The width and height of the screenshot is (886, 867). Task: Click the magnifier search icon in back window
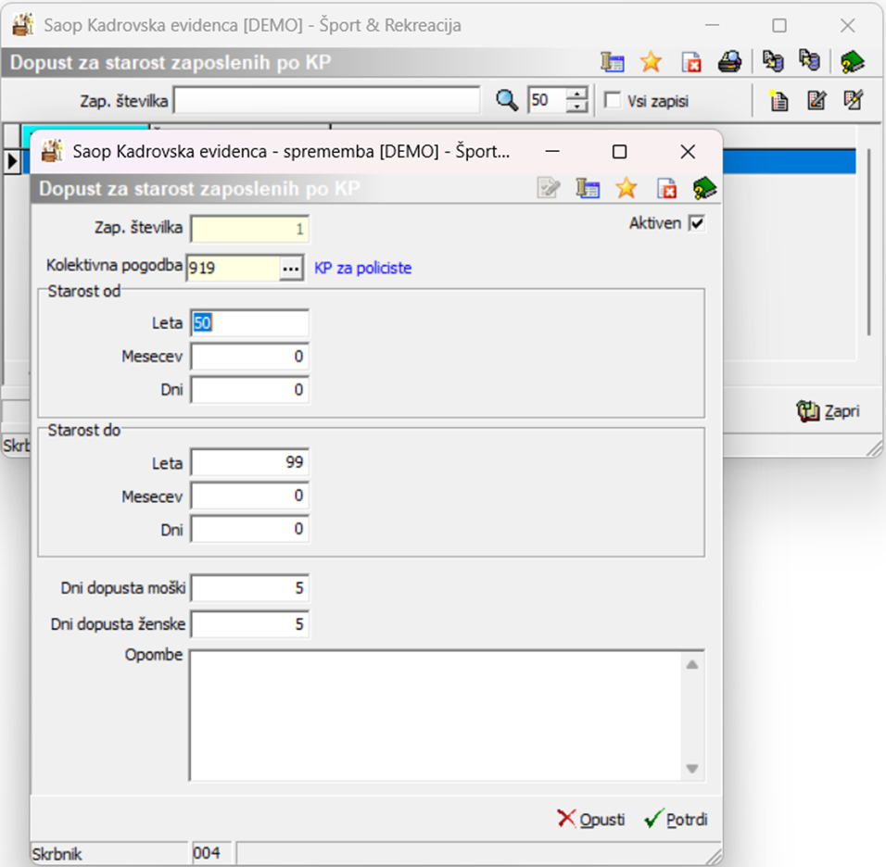[507, 101]
